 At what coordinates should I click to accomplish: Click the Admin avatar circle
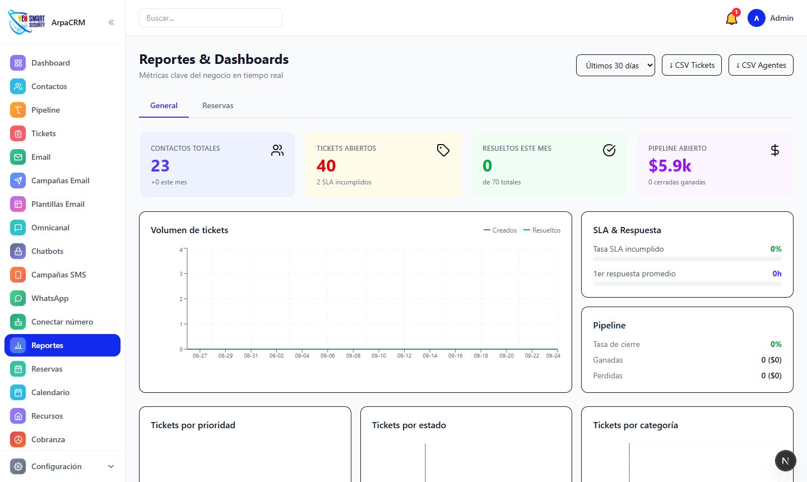(756, 18)
